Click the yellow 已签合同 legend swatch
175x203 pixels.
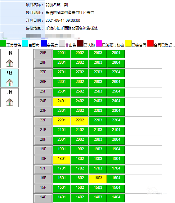(x=128, y=43)
